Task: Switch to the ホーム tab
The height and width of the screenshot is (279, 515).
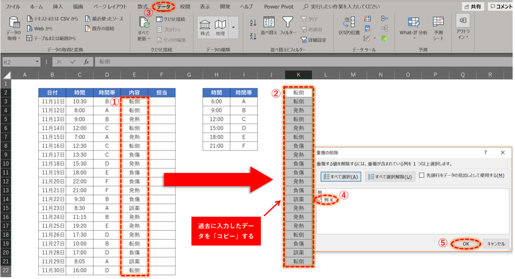Action: (36, 7)
